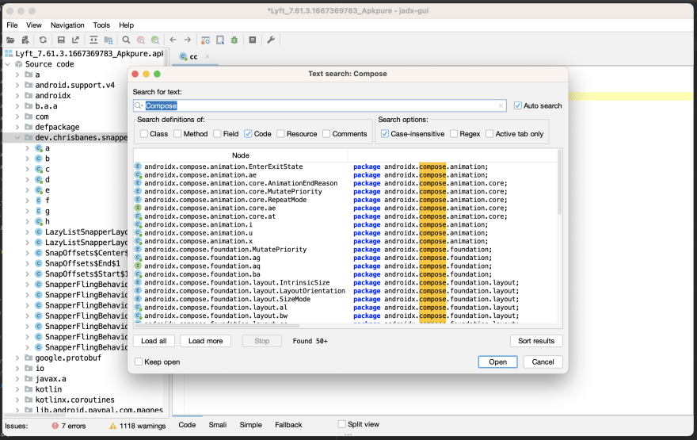Click the comment search green magnifier icon
Viewport: 697px width, 440px height.
[x=155, y=40]
